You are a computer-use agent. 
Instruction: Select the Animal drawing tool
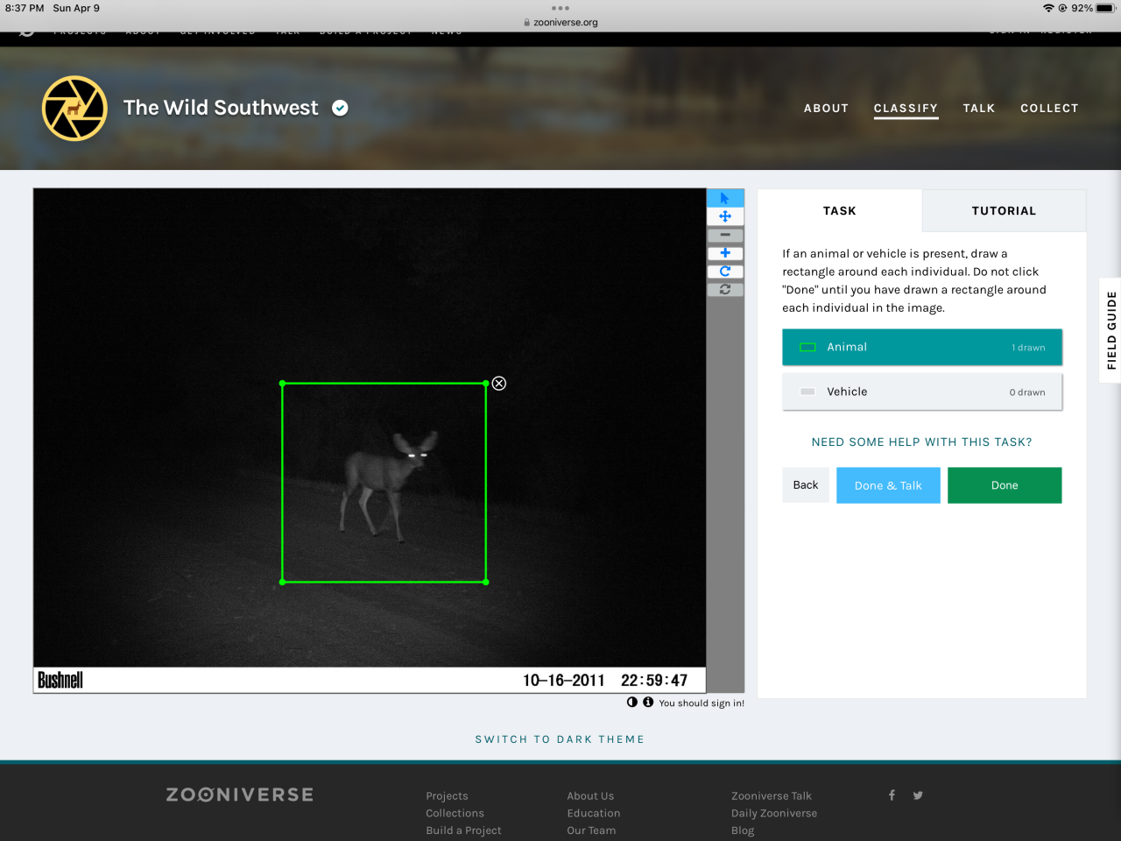[x=922, y=347]
